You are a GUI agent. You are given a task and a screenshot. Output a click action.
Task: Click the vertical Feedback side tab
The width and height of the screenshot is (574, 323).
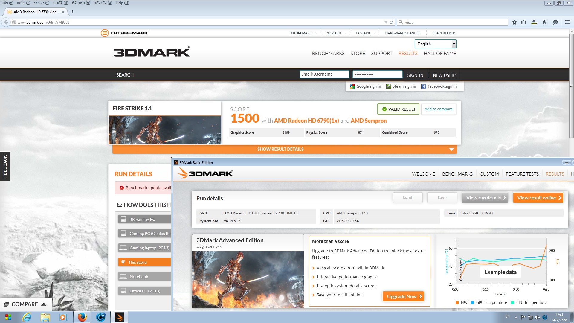click(x=5, y=166)
